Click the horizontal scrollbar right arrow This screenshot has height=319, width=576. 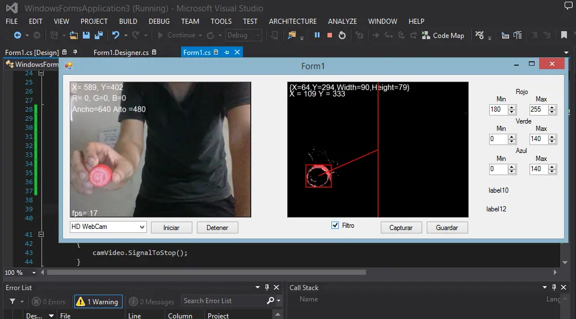pos(555,273)
